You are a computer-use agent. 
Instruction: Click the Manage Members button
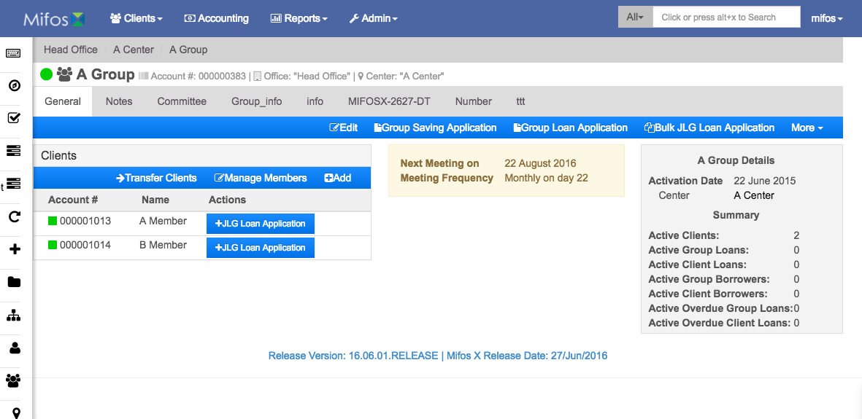pos(261,178)
